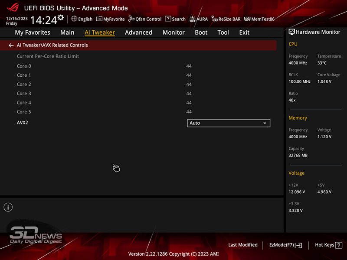Click the memory Voltage 1.120 V value
This screenshot has width=347, height=260.
324,137
